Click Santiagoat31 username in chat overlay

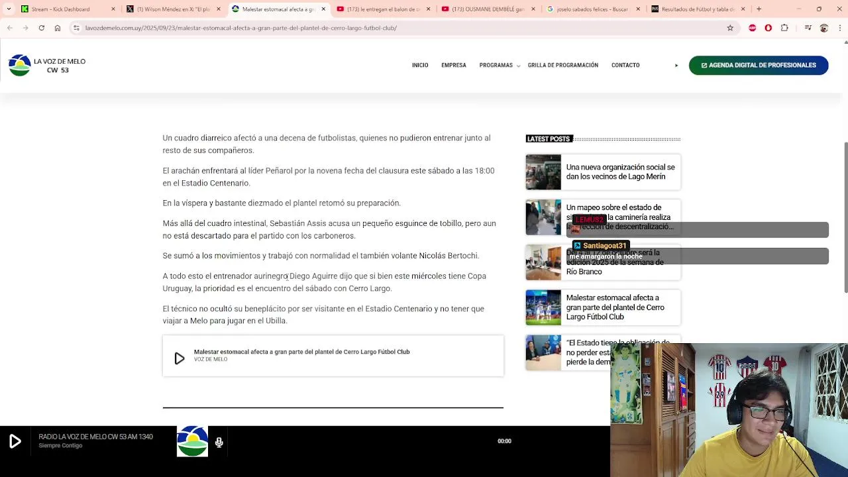point(604,246)
